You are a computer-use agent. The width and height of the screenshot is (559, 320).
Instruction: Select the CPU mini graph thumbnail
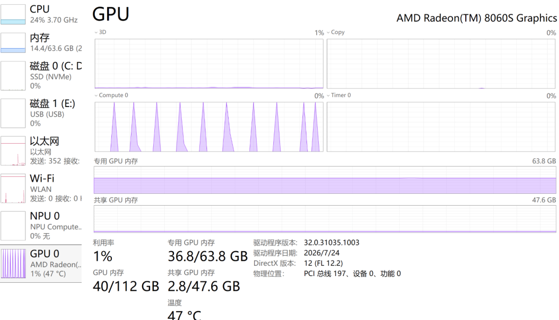pyautogui.click(x=13, y=14)
